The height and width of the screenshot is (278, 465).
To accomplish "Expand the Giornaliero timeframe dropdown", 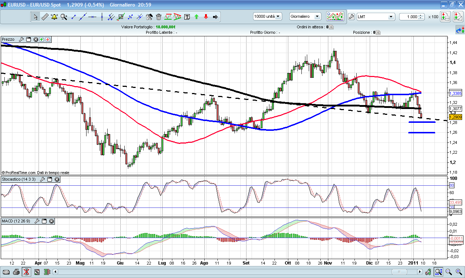I will [x=305, y=16].
